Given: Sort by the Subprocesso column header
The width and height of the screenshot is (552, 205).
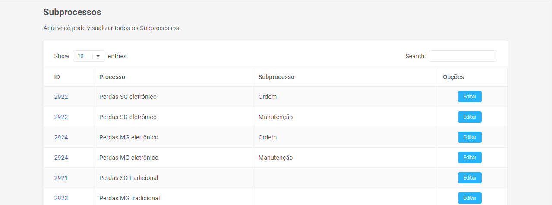Looking at the screenshot, I should click(x=276, y=77).
